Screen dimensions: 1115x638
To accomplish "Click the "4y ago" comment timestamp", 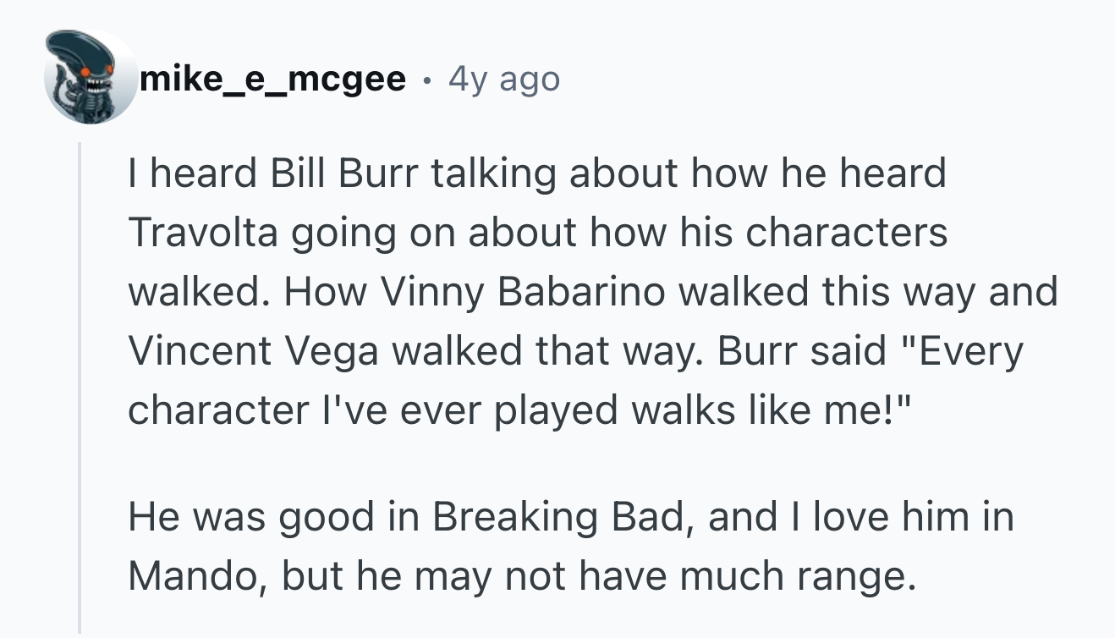I will [x=504, y=80].
